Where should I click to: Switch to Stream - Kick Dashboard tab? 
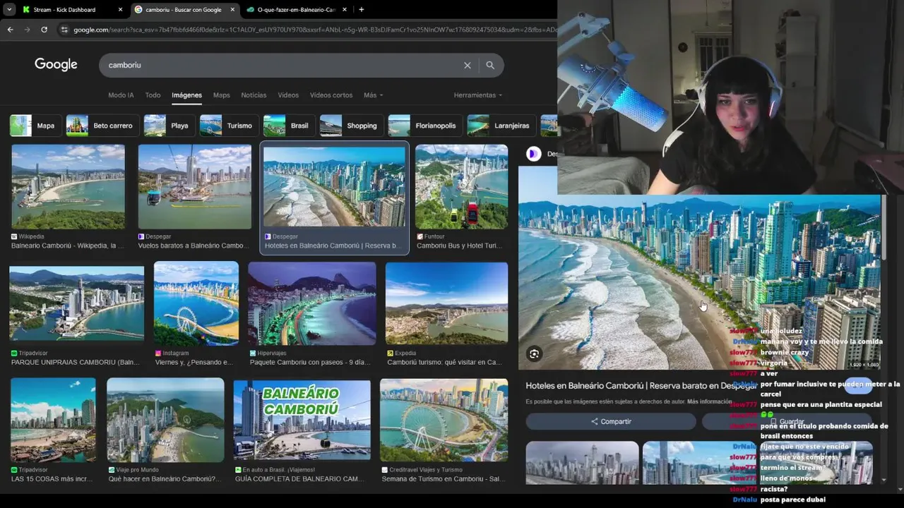pos(64,10)
